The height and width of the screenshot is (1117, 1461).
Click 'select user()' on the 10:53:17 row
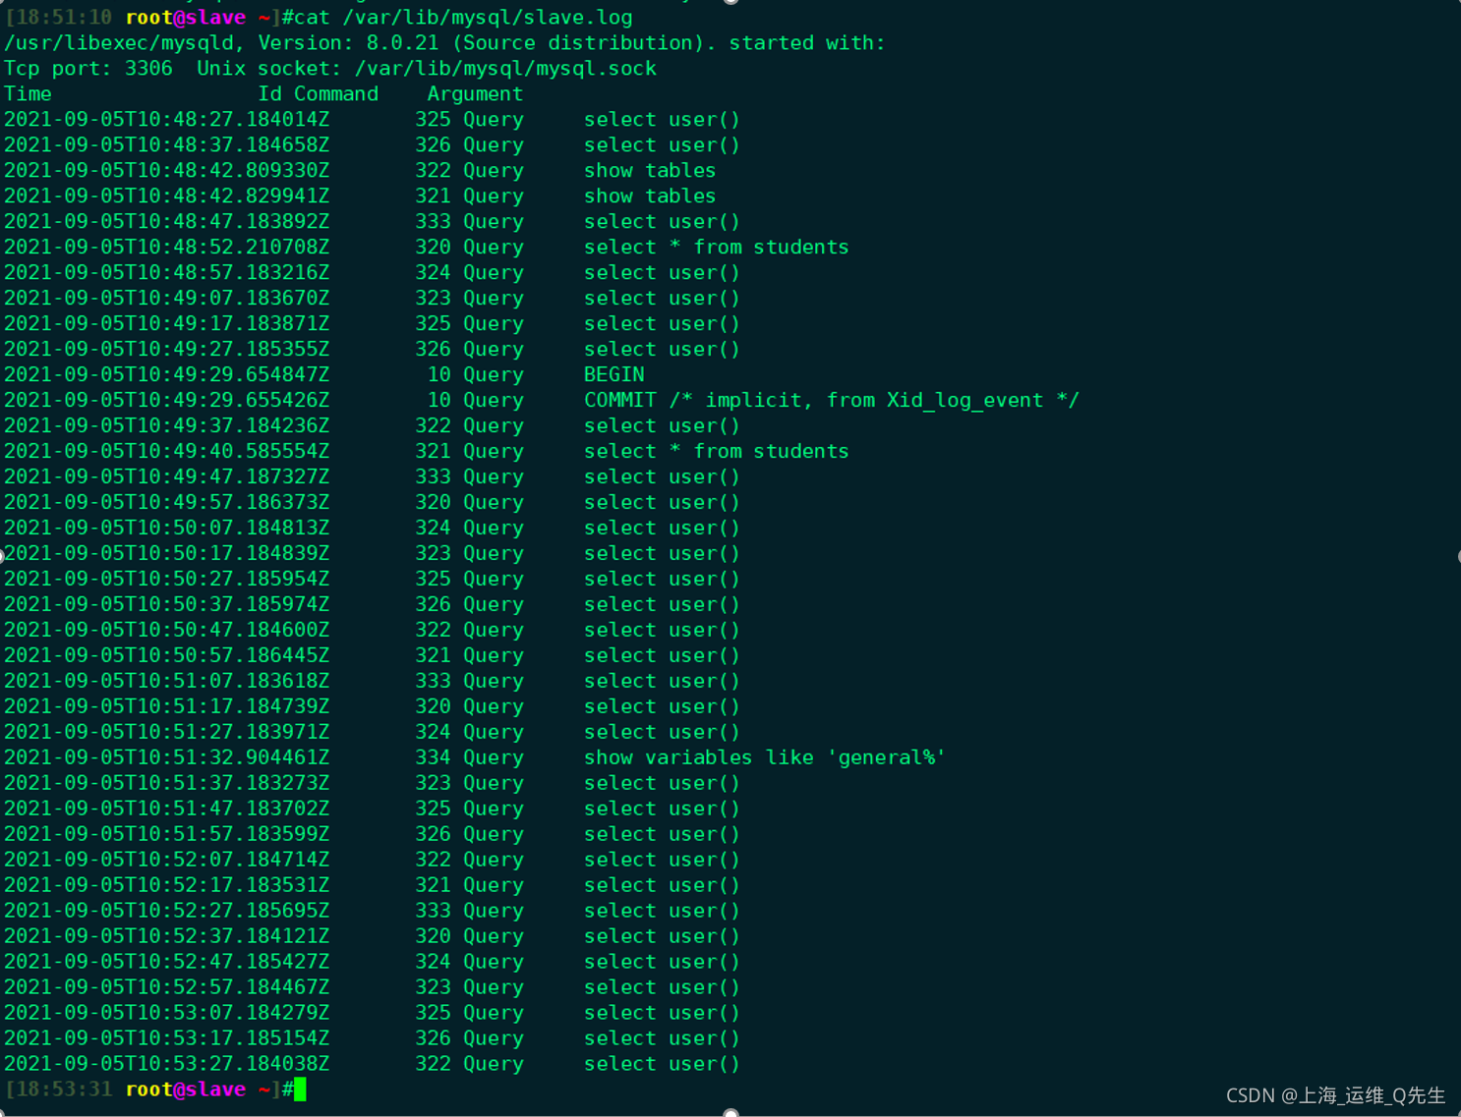[662, 1038]
